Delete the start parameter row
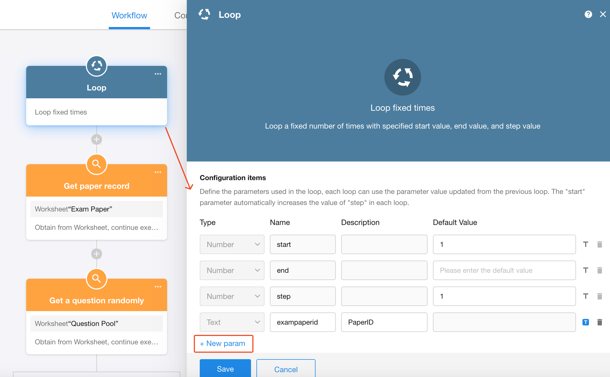The height and width of the screenshot is (377, 610). 600,244
